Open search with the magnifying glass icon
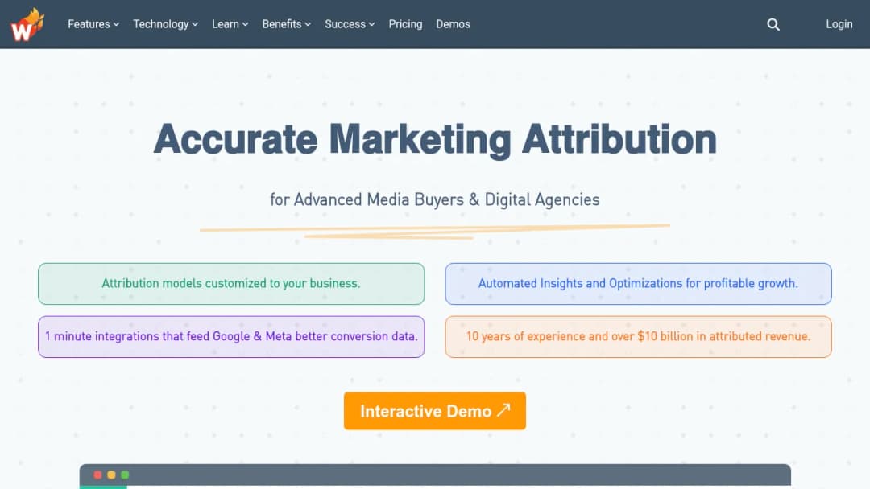 (x=773, y=24)
